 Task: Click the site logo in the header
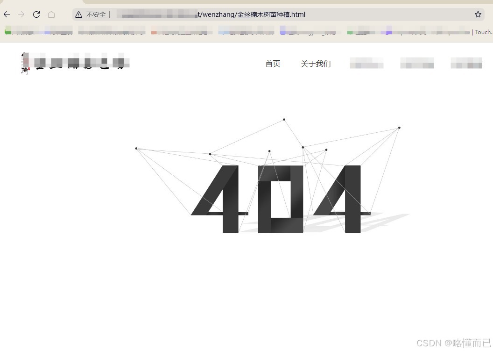coord(75,63)
